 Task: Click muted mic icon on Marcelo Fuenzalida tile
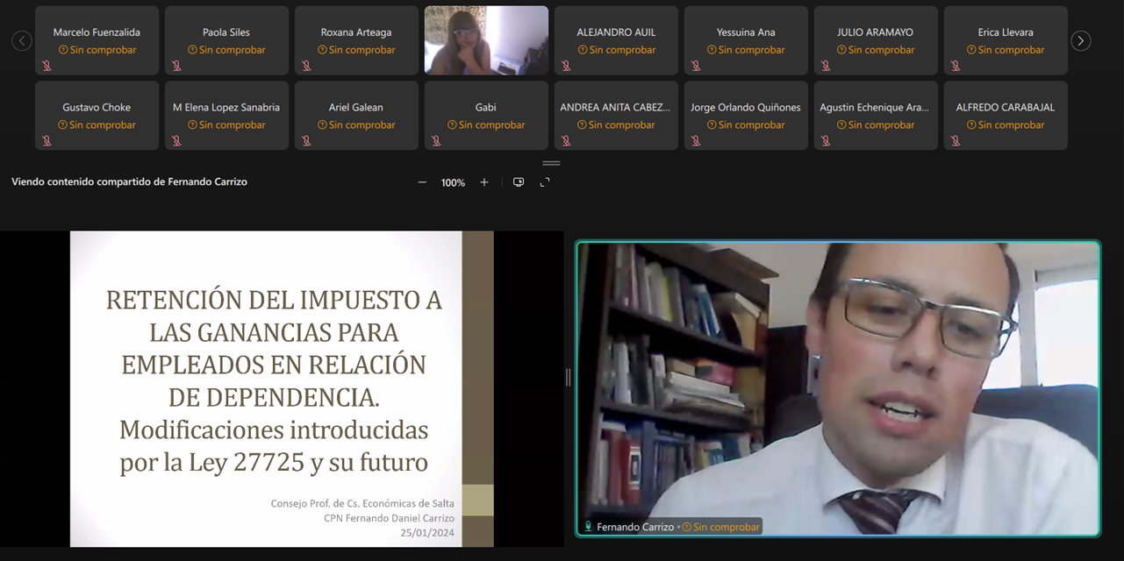(47, 66)
